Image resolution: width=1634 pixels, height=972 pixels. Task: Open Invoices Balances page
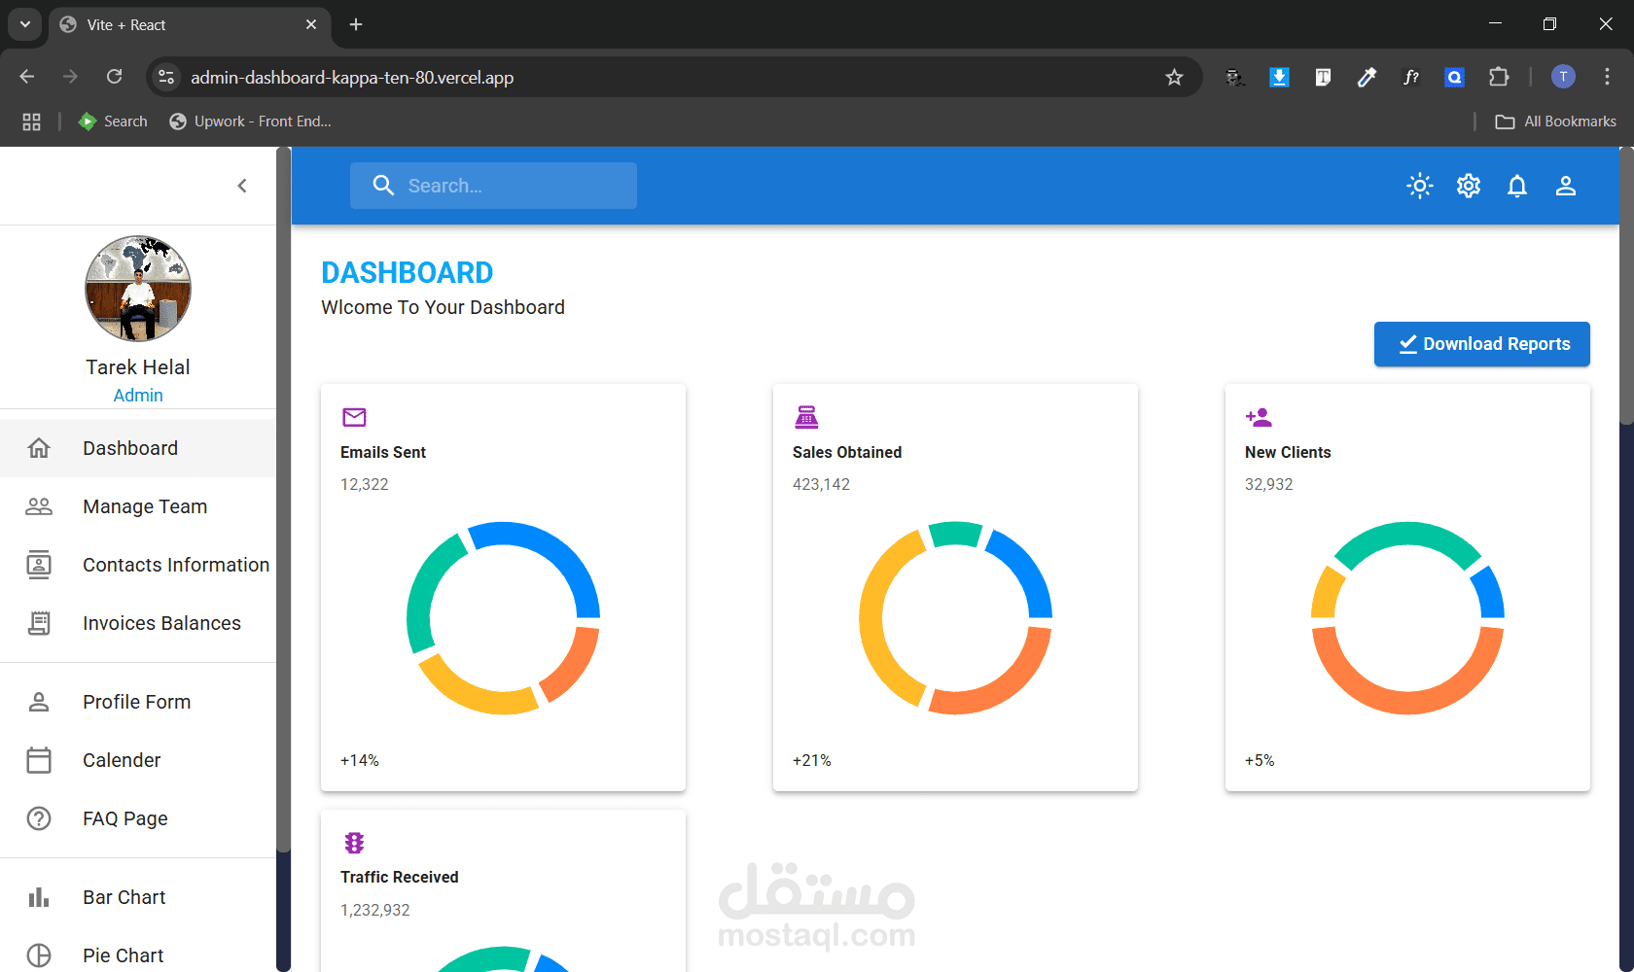tap(138, 623)
